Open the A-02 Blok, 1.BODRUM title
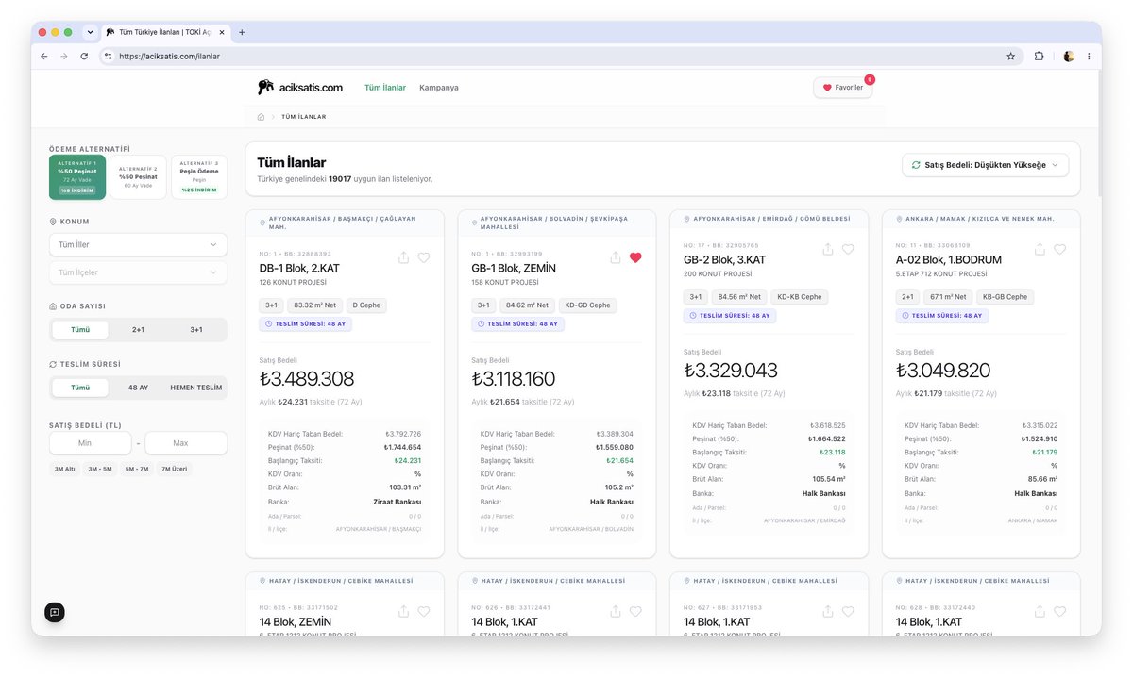This screenshot has height=677, width=1133. coord(949,260)
